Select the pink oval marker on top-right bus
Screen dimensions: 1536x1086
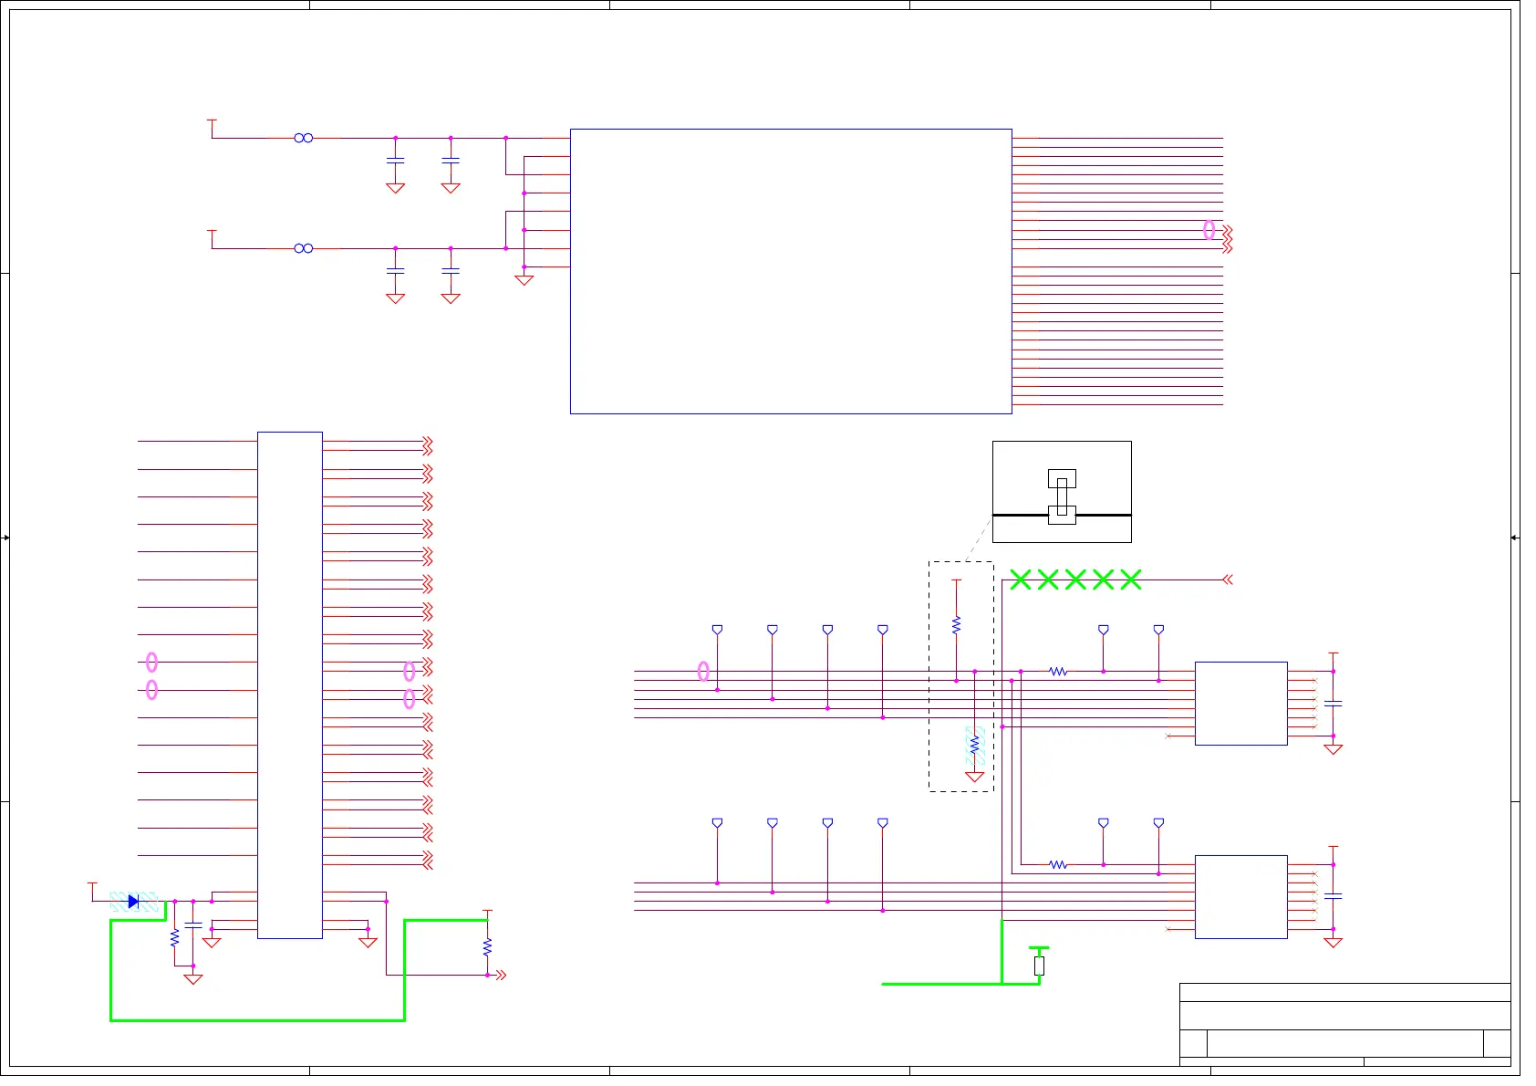(x=1209, y=230)
